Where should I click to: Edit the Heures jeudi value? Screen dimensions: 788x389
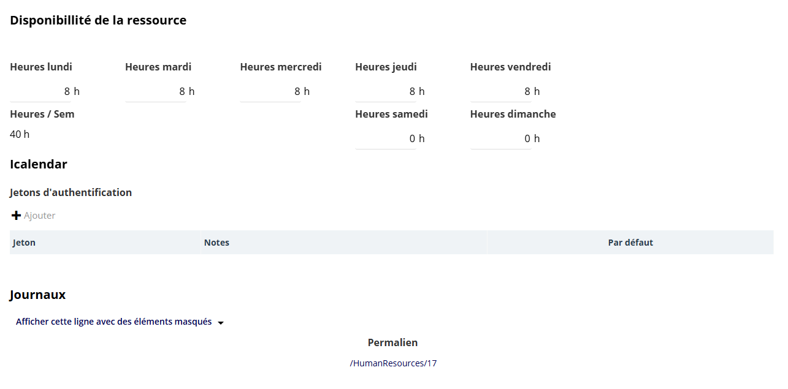[x=386, y=91]
